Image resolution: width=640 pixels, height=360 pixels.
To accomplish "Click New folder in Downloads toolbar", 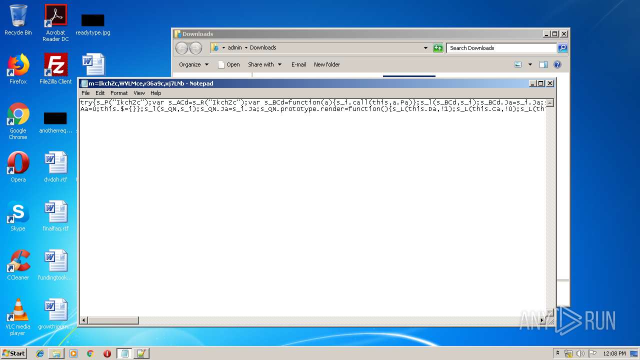I will click(x=327, y=64).
